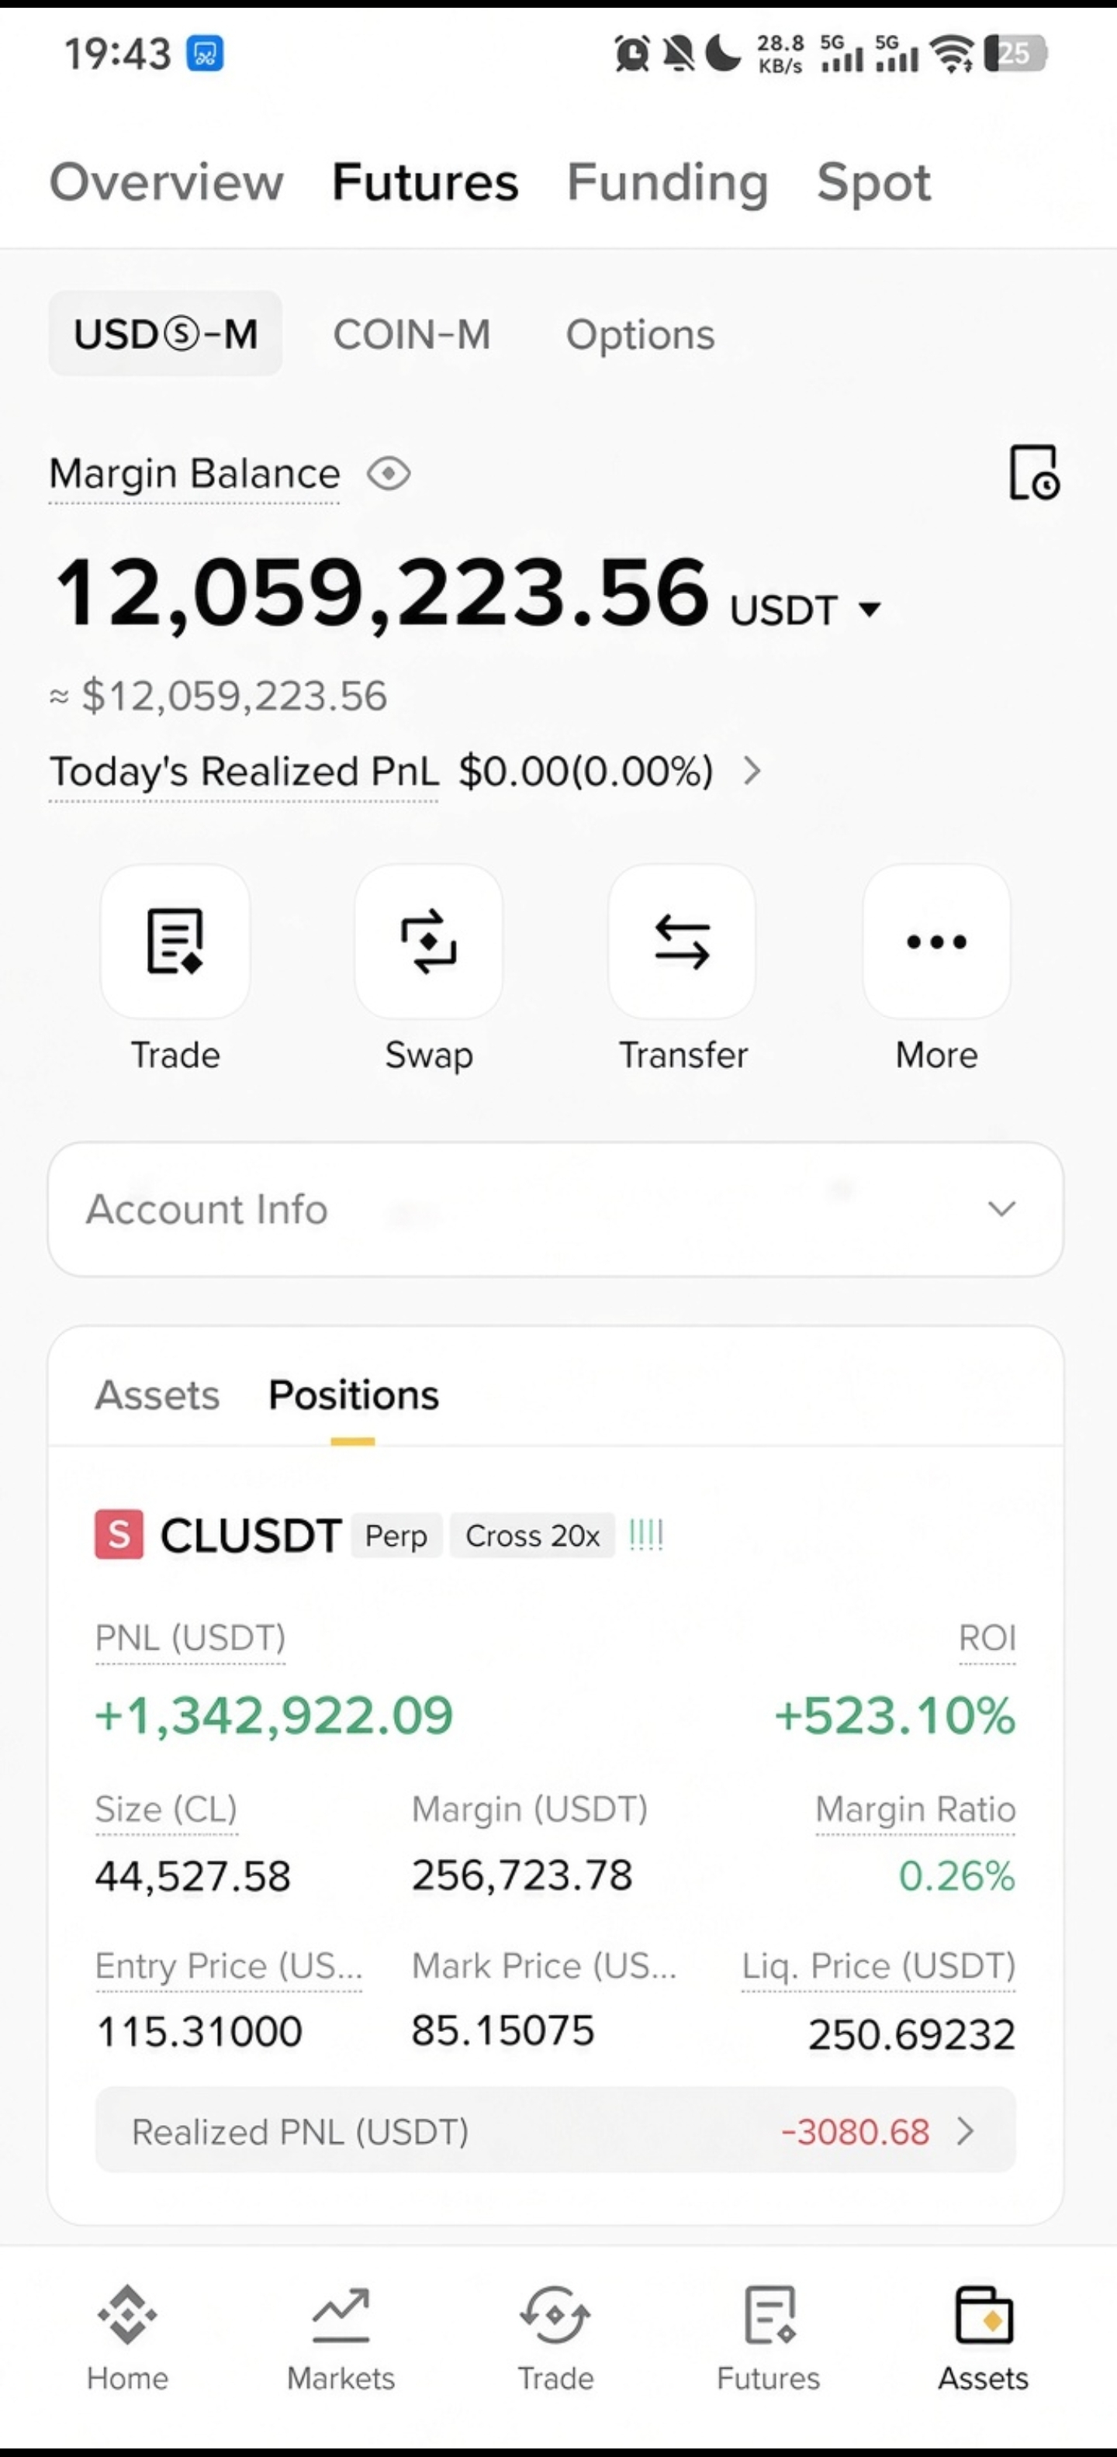
Task: Open the Swap action icon
Action: [x=428, y=942]
